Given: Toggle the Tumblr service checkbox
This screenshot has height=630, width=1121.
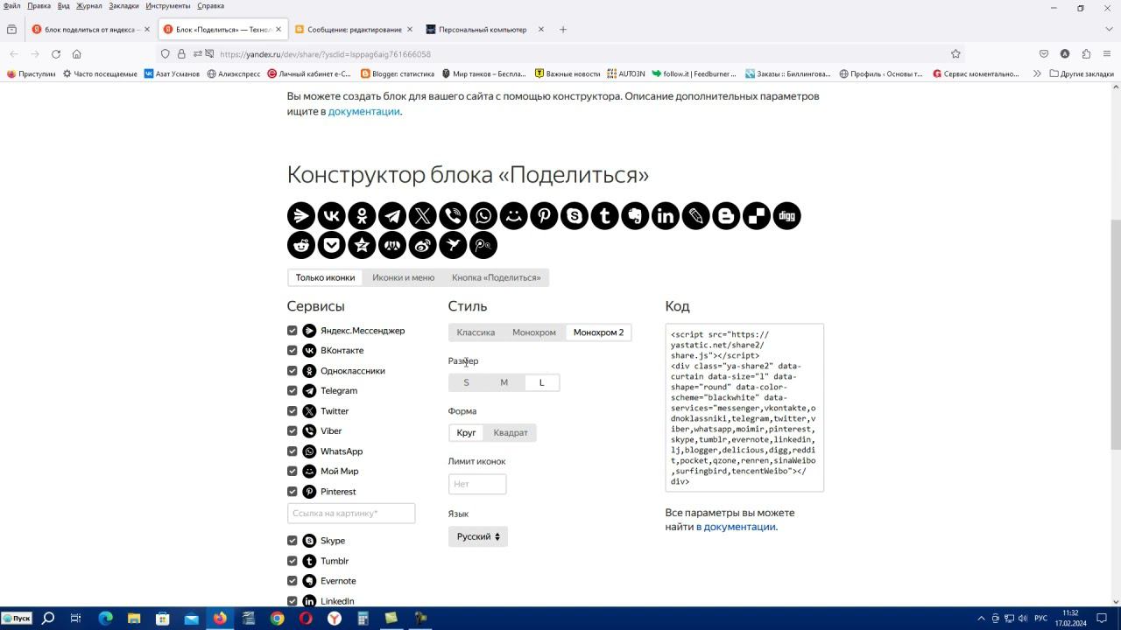Looking at the screenshot, I should [293, 560].
